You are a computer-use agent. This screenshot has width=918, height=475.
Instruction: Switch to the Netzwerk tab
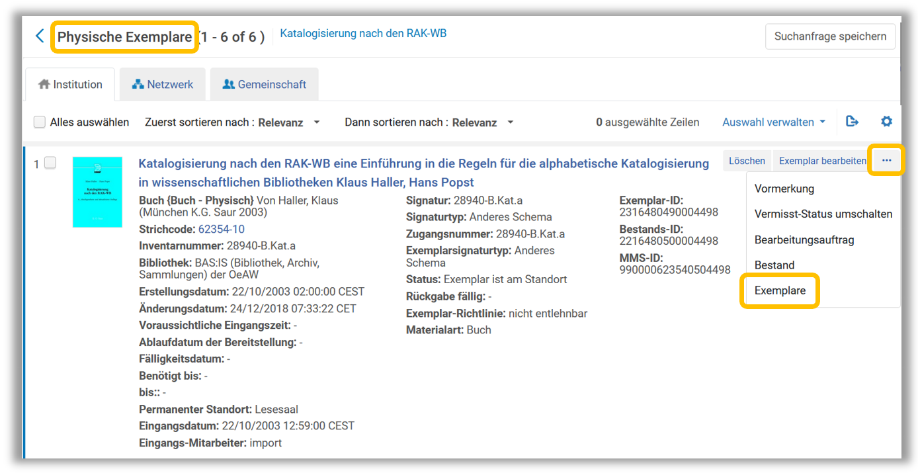tap(163, 85)
